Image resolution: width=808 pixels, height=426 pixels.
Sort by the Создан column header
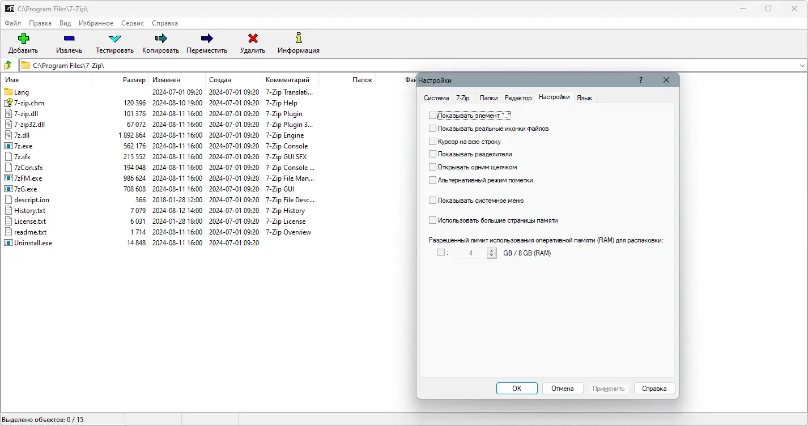pyautogui.click(x=234, y=80)
